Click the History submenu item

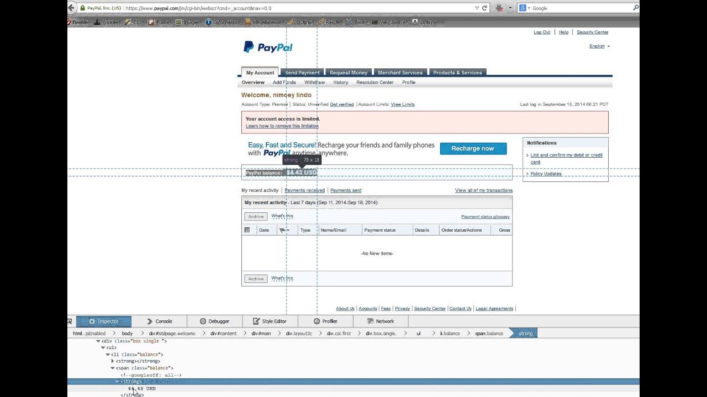click(341, 83)
